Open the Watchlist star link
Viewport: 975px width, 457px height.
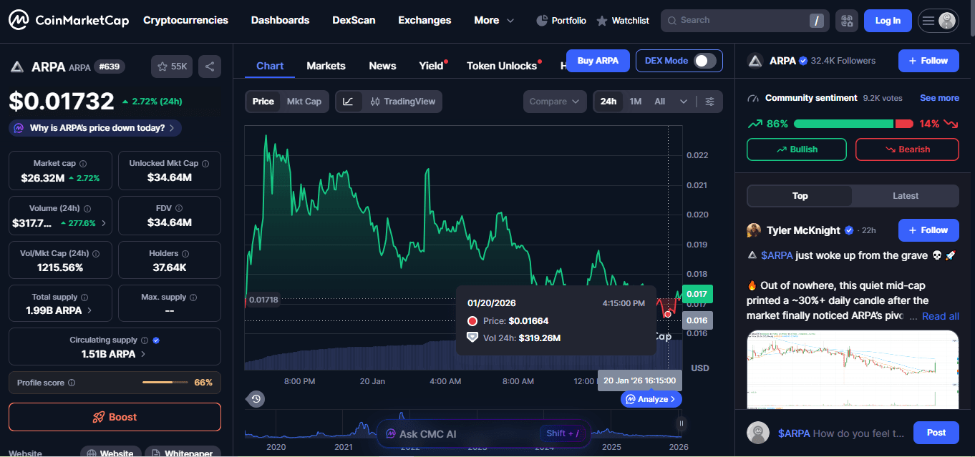623,21
